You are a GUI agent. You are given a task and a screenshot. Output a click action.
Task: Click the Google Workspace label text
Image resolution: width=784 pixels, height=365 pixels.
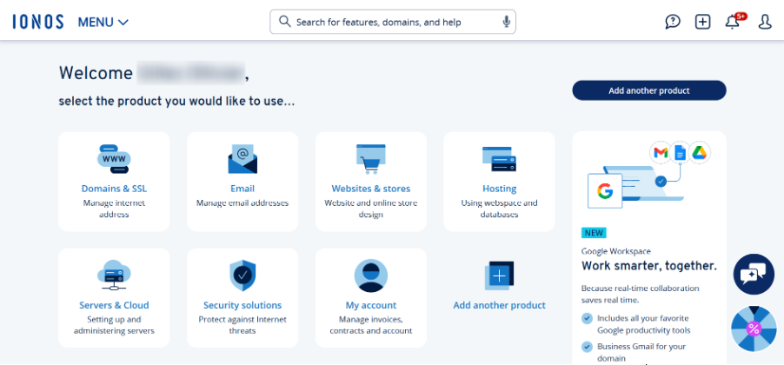point(616,251)
